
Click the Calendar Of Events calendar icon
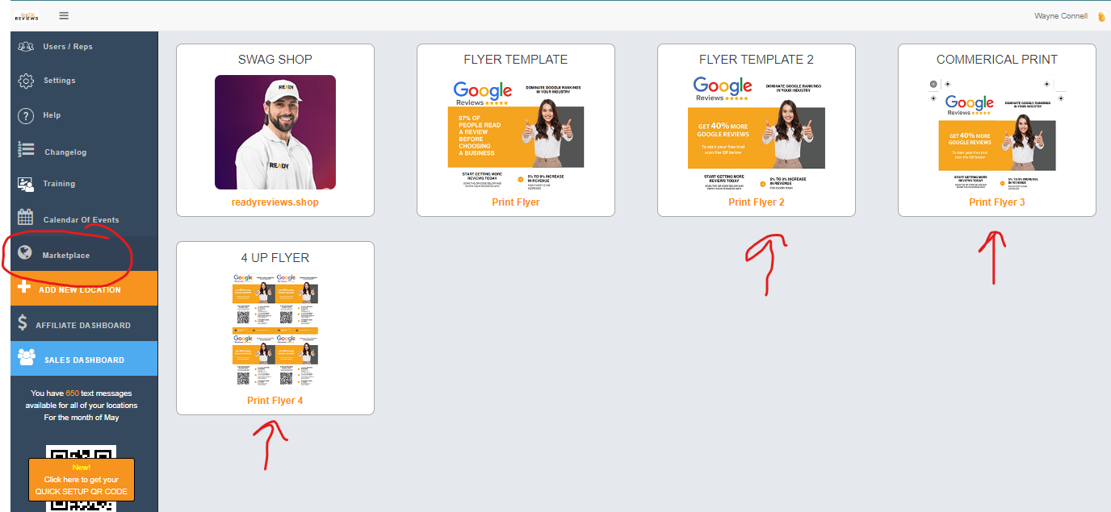[x=26, y=218]
